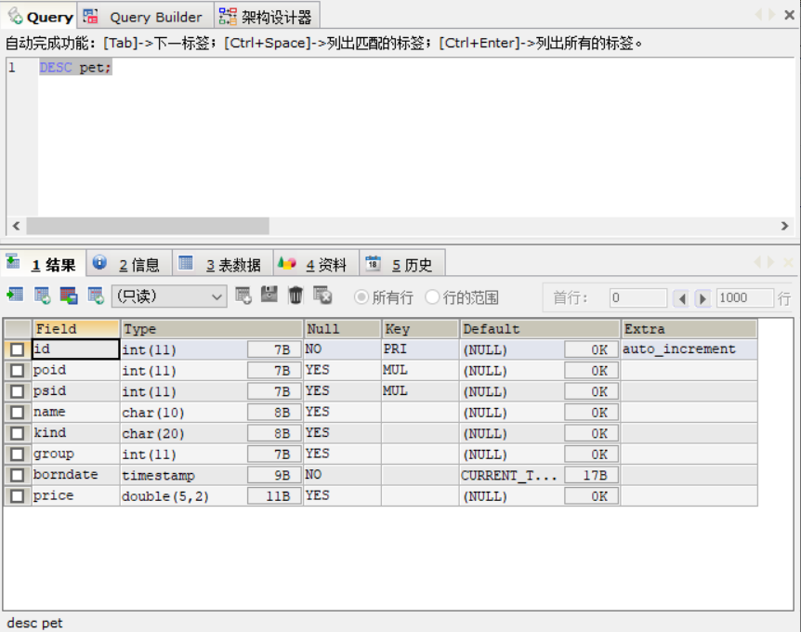Click the price field cell
Screen dimensions: 801x632
point(76,496)
